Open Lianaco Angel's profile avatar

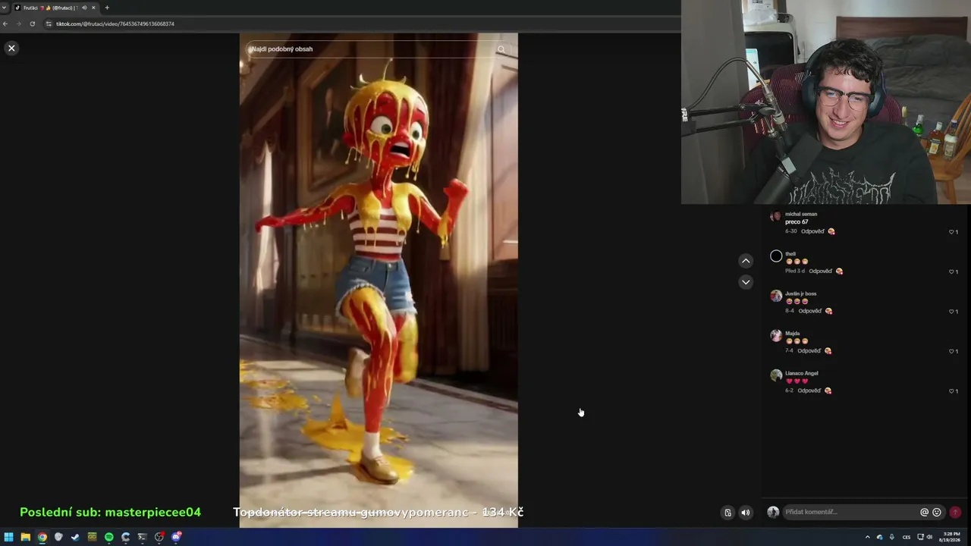pos(776,375)
